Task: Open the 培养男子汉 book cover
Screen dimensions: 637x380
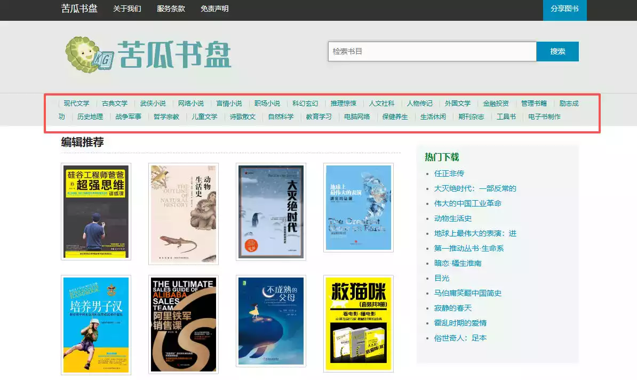Action: click(x=96, y=324)
